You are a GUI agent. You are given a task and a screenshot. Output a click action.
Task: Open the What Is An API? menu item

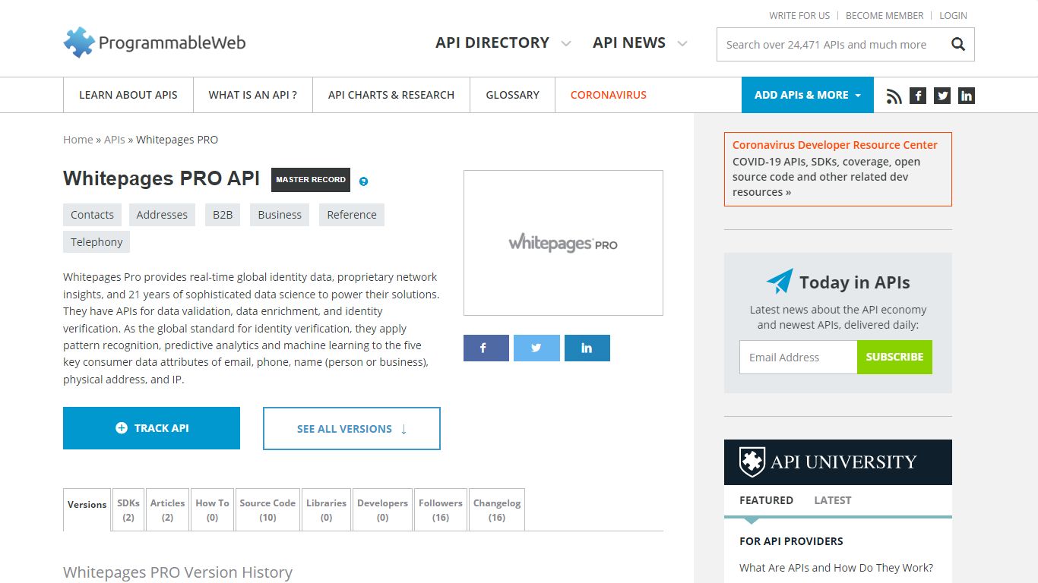coord(253,95)
